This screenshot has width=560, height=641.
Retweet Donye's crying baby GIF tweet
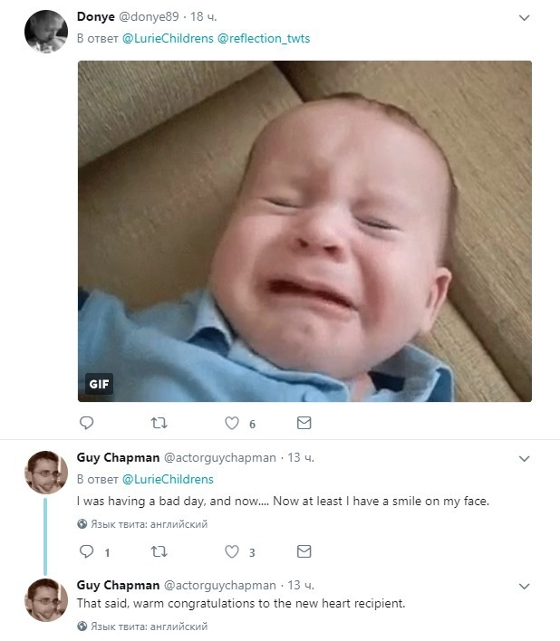(159, 423)
